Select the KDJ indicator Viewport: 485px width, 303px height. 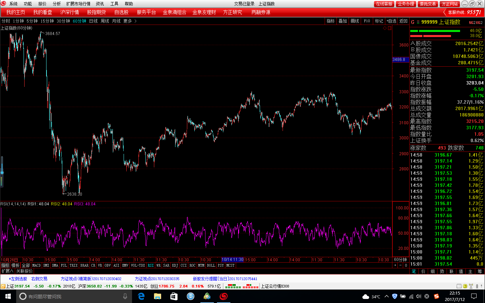tap(175, 265)
